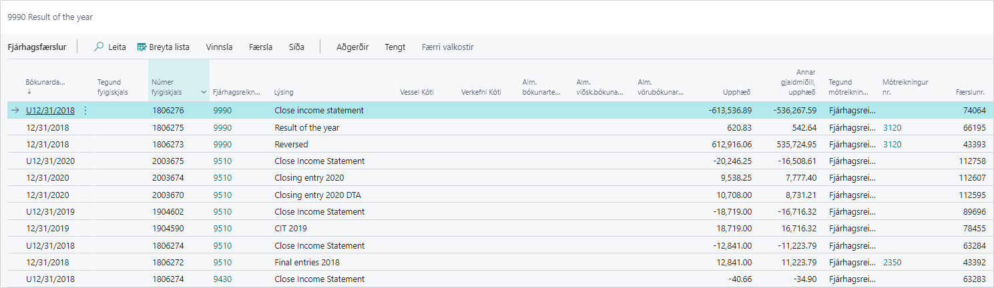
Task: Open the Færsla menu
Action: point(260,47)
